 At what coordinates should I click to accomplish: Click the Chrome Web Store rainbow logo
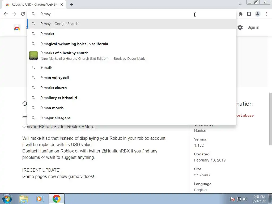17,28
